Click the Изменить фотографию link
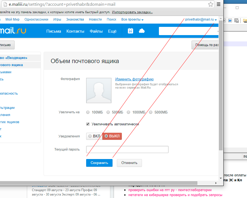Screen dimensions: 247x198 coord(134,79)
